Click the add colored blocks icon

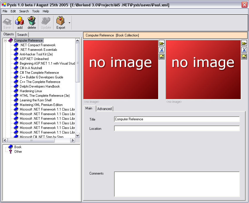coord(19,21)
